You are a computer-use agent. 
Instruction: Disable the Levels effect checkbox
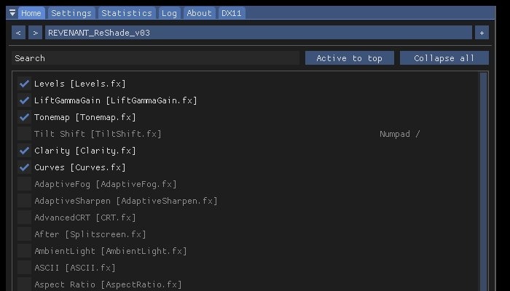[25, 84]
